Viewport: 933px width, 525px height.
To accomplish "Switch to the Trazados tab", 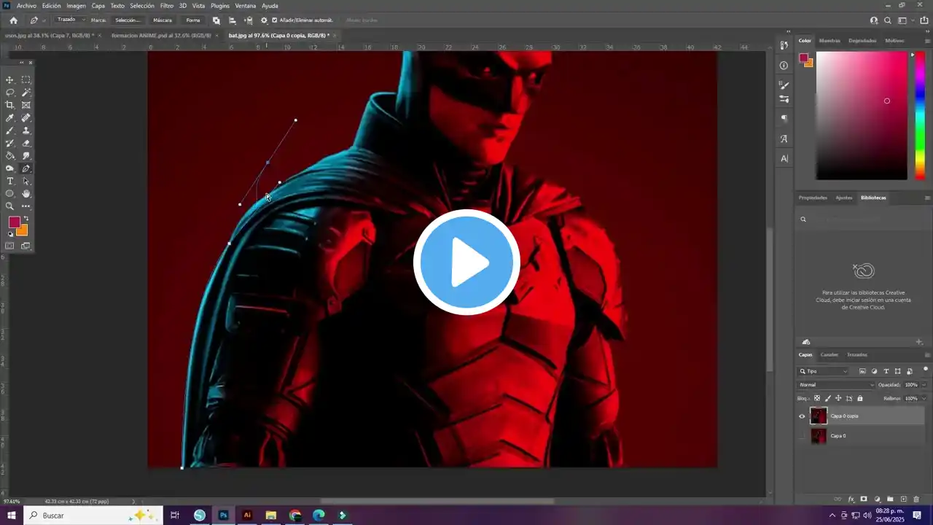I will [x=857, y=355].
